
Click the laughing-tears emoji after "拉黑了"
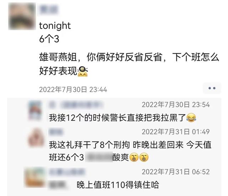(191, 117)
